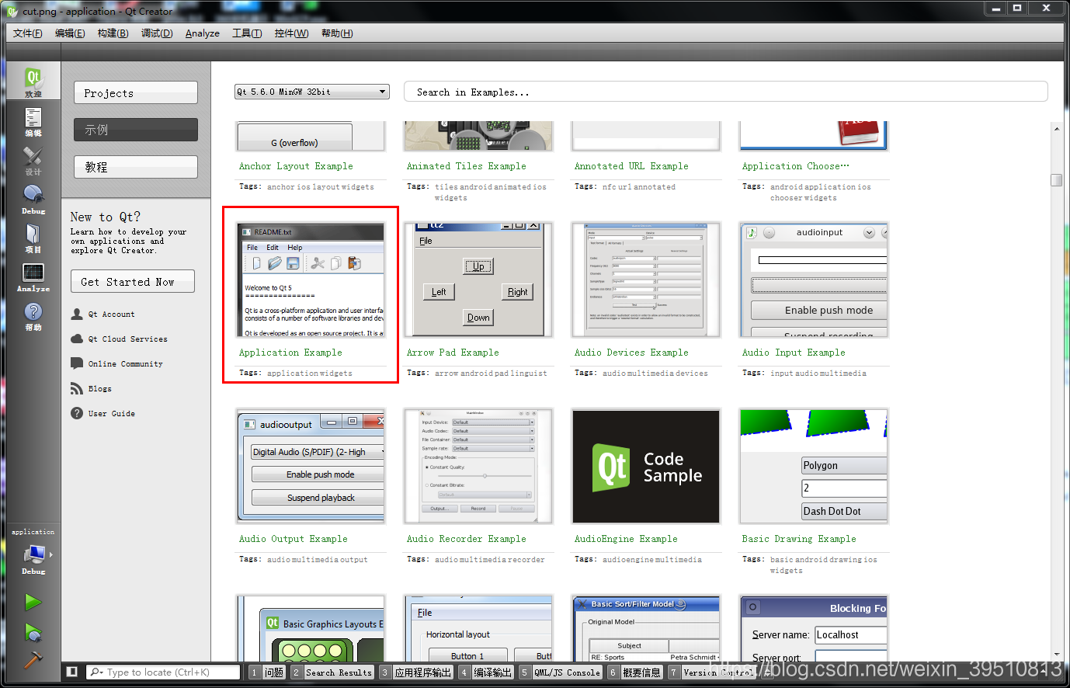Open the Basic Graphics Layouts example thumbnail
This screenshot has width=1070, height=688.
click(311, 629)
